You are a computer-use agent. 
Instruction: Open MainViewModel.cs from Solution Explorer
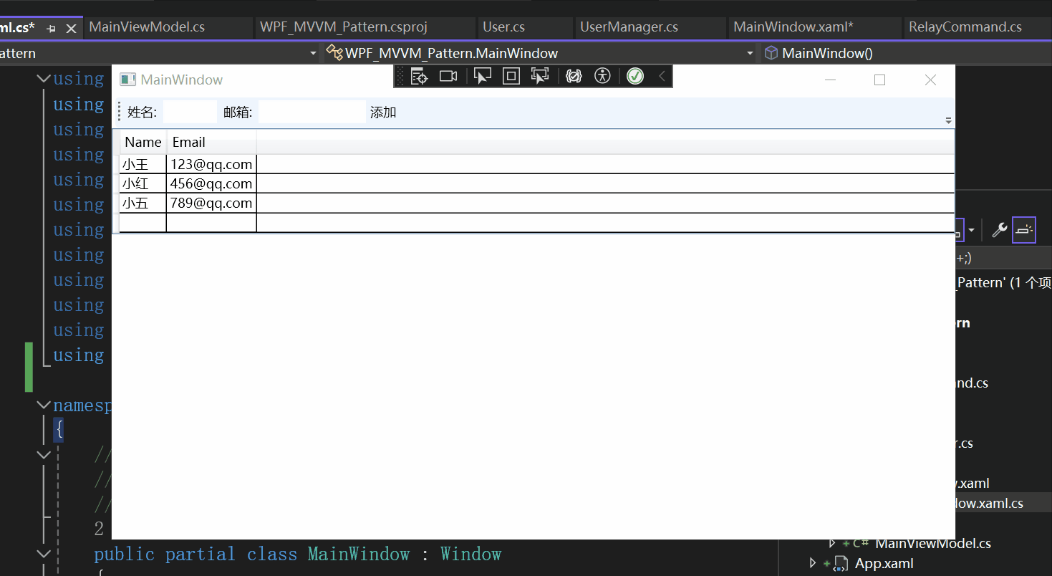click(932, 543)
